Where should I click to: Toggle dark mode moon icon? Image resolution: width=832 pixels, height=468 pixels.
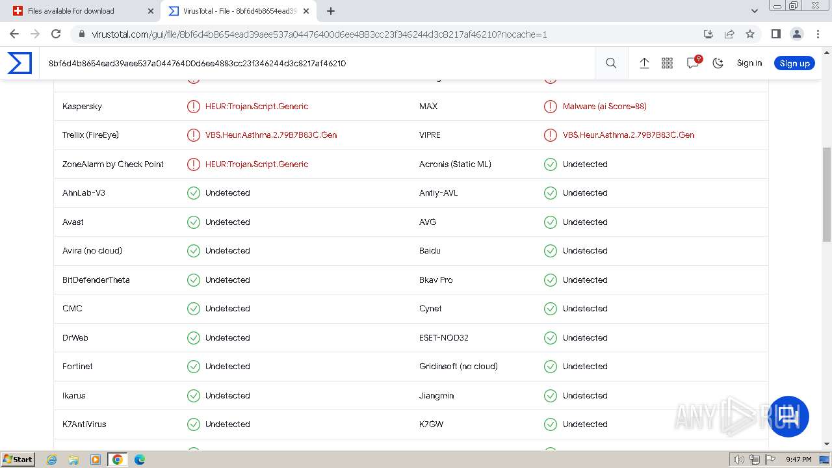coord(718,63)
